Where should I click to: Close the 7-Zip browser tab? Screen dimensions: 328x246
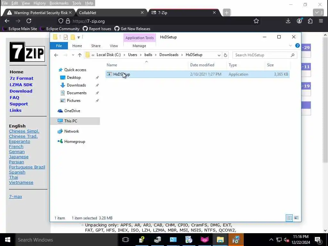tap(214, 12)
